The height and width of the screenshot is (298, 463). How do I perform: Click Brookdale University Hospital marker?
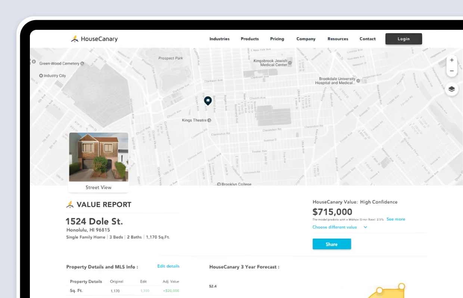coord(358,80)
